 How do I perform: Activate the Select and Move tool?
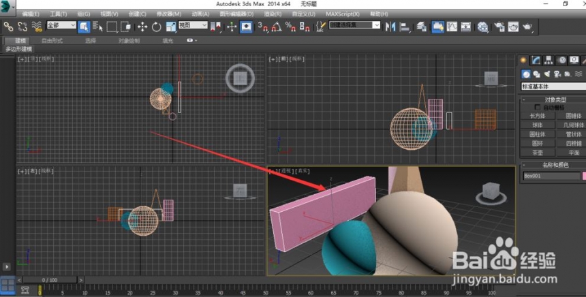coord(142,27)
